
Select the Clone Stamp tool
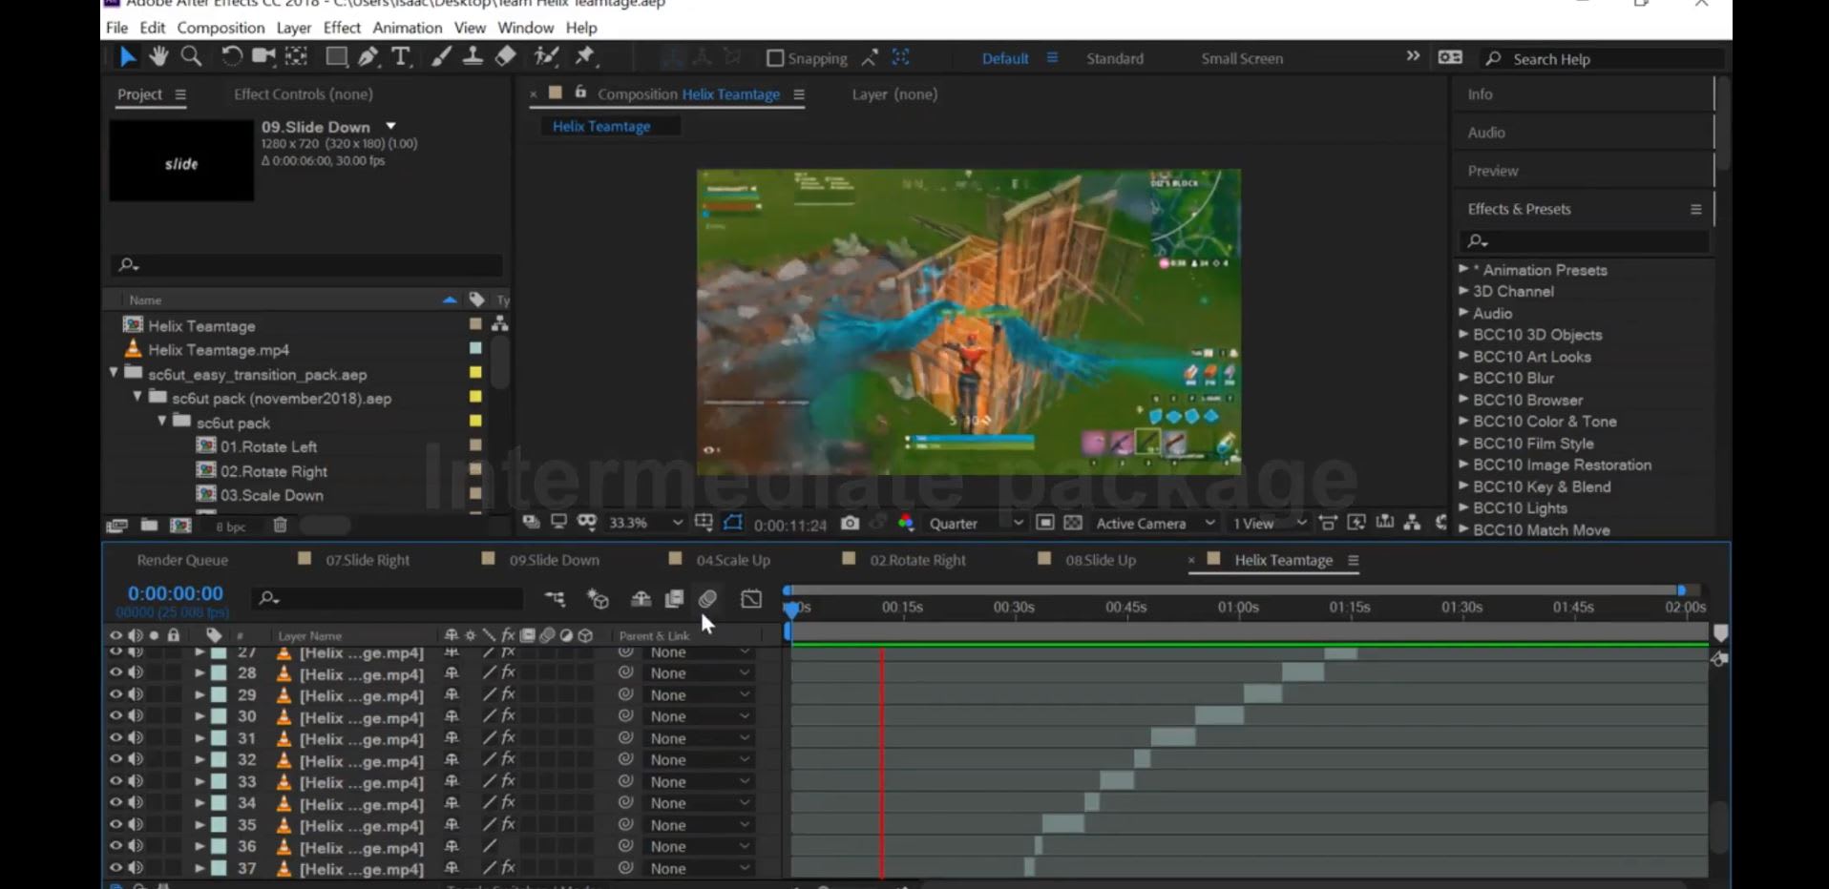(x=473, y=57)
